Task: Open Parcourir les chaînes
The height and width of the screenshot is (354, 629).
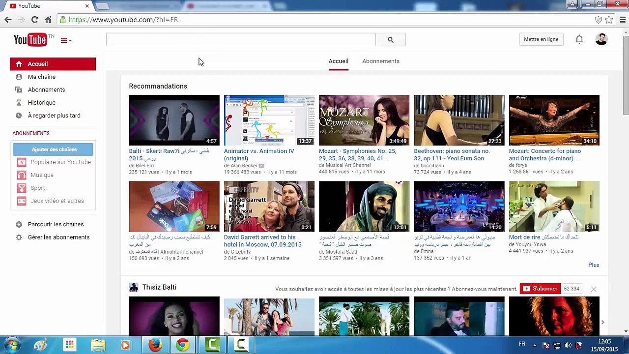Action: [56, 224]
